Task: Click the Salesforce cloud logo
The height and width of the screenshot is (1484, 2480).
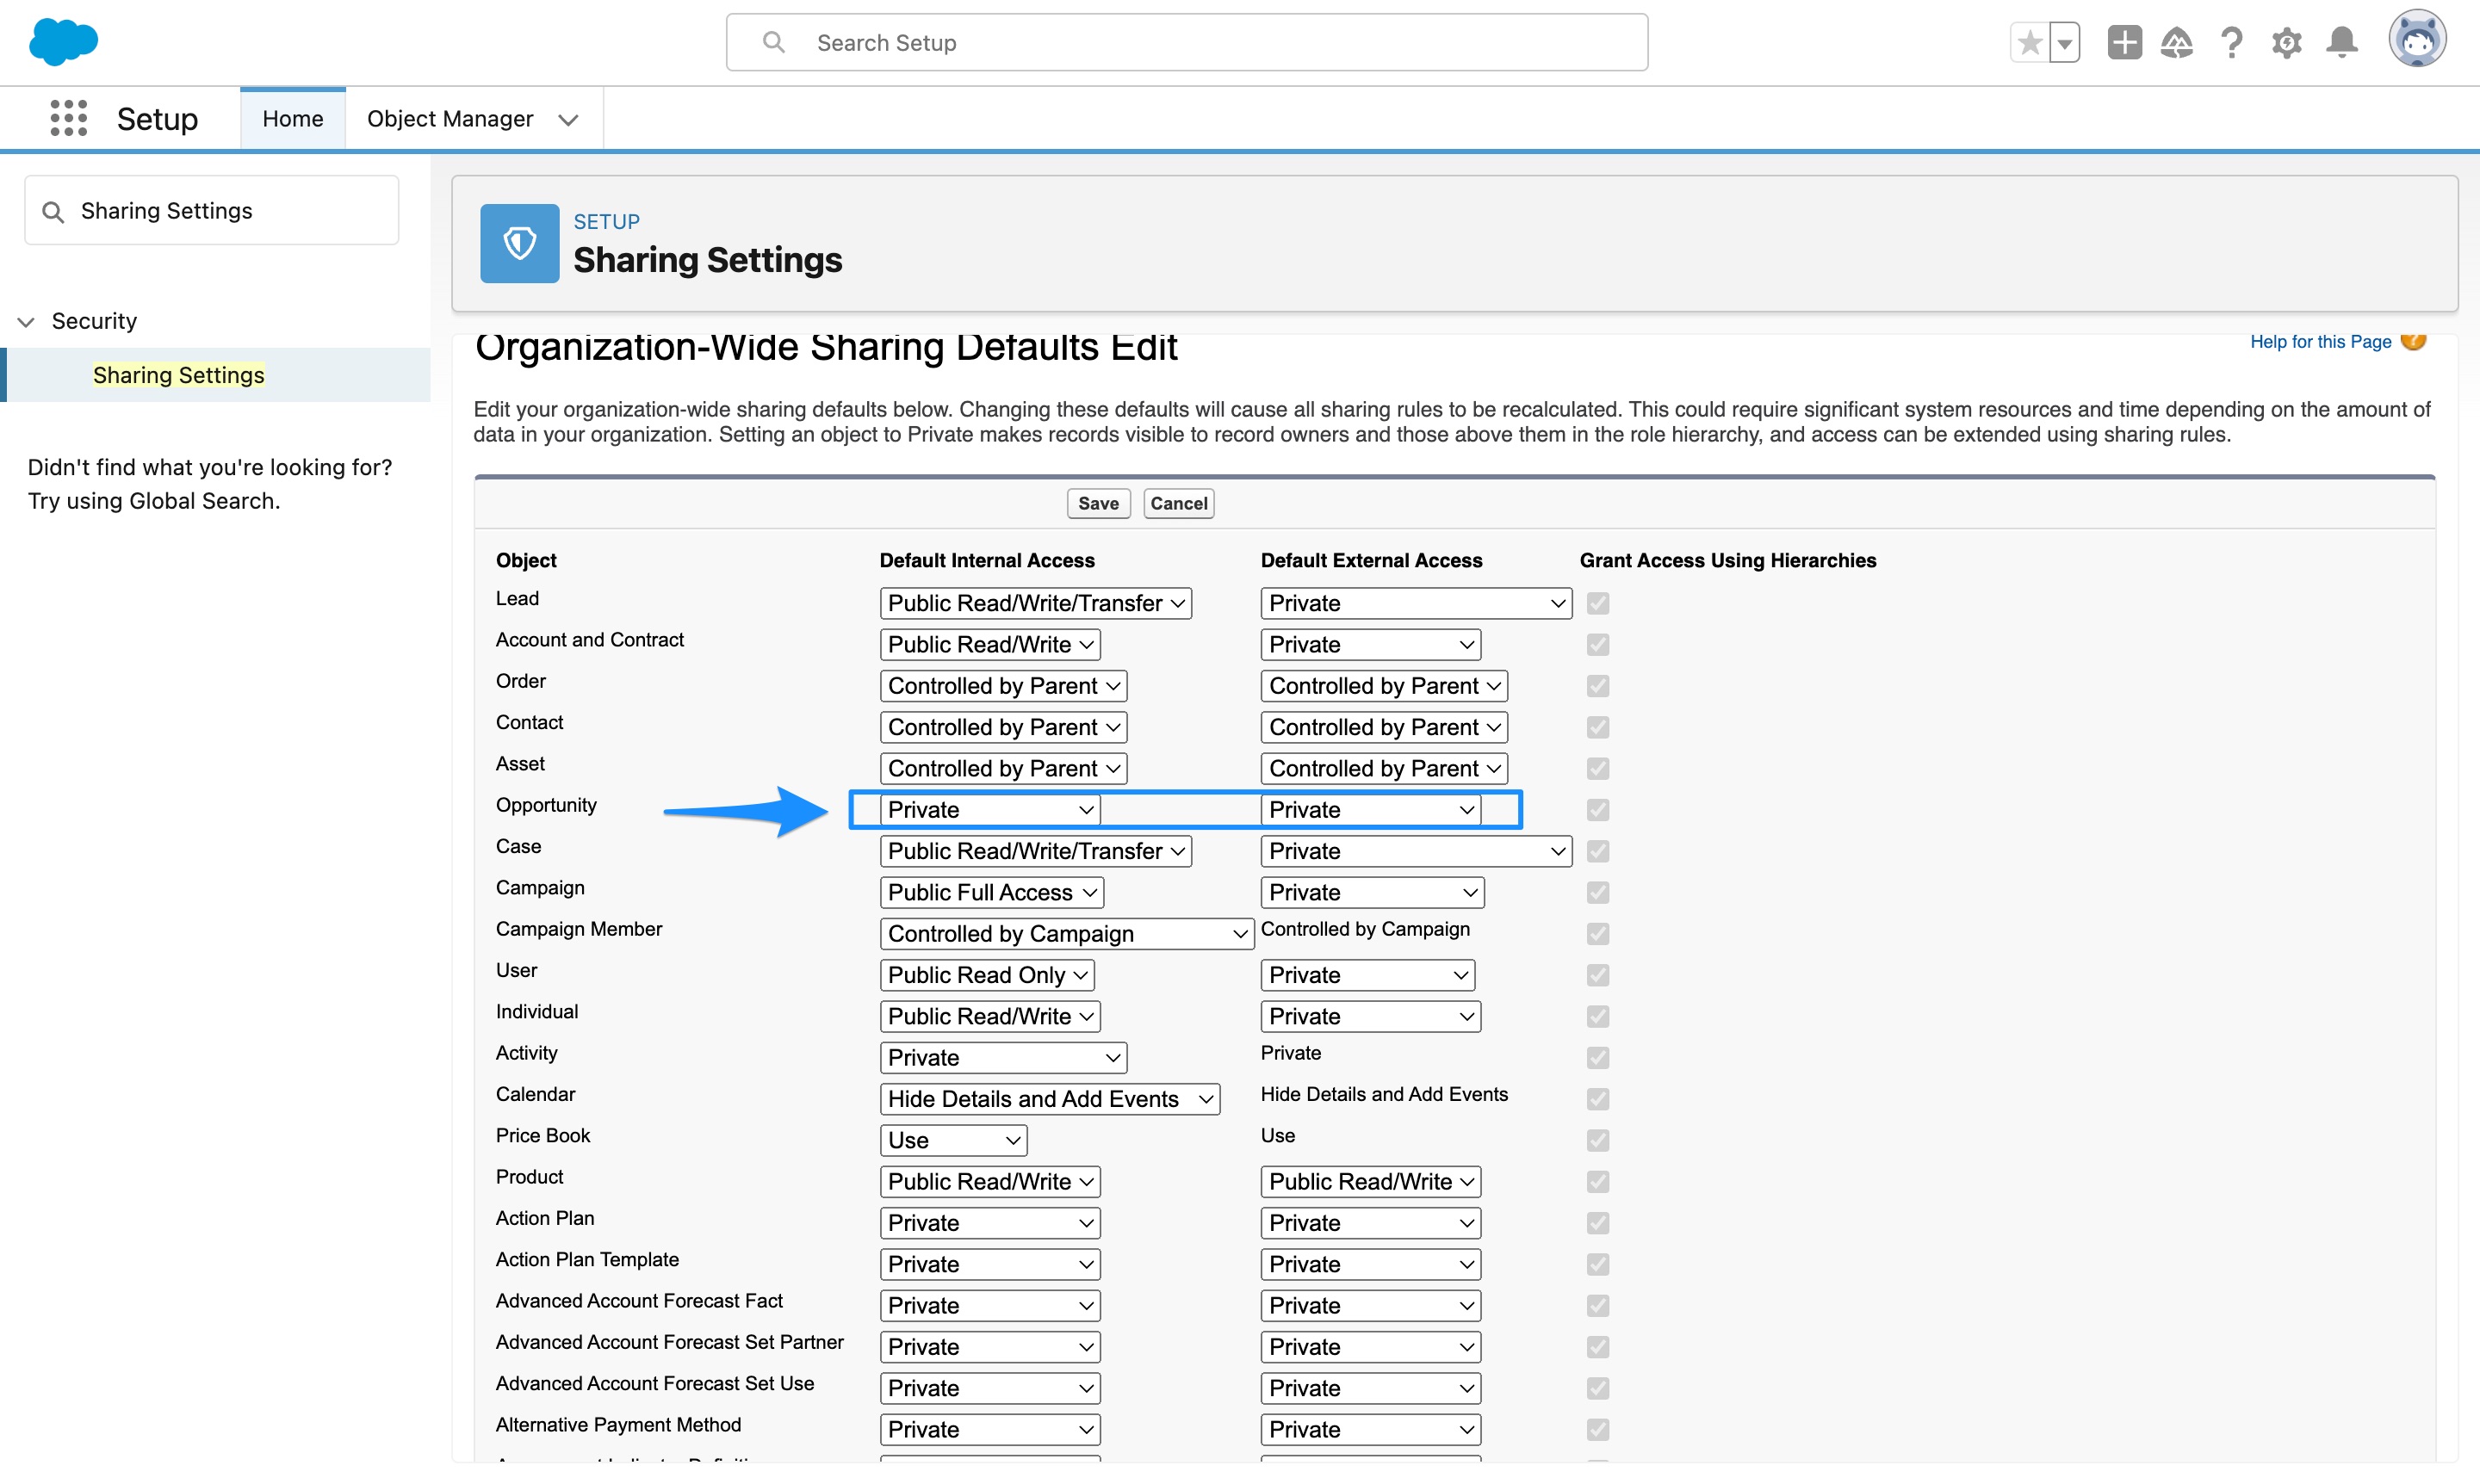Action: [63, 42]
